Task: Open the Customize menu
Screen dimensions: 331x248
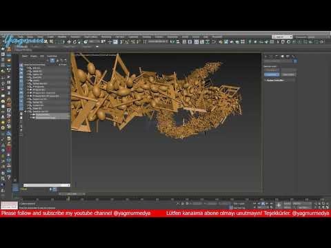Action: [134, 37]
